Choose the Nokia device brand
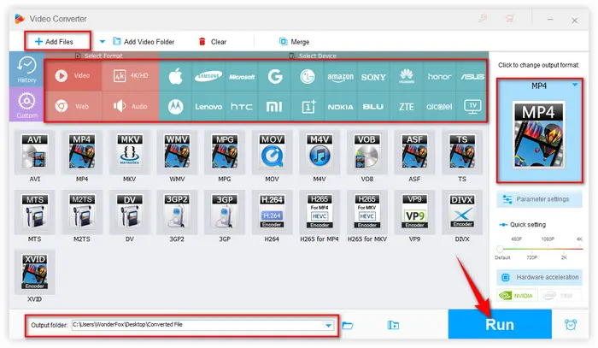The image size is (598, 348). click(340, 107)
